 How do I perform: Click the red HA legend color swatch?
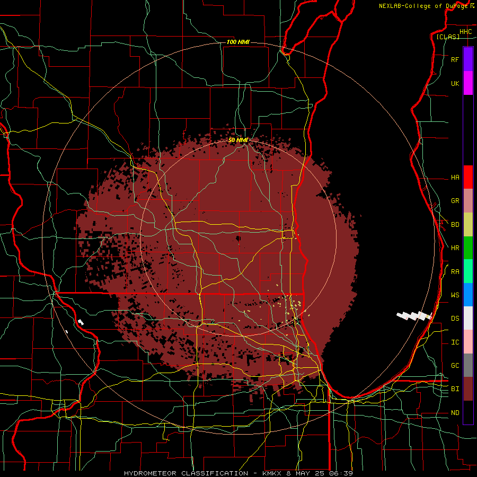(468, 177)
